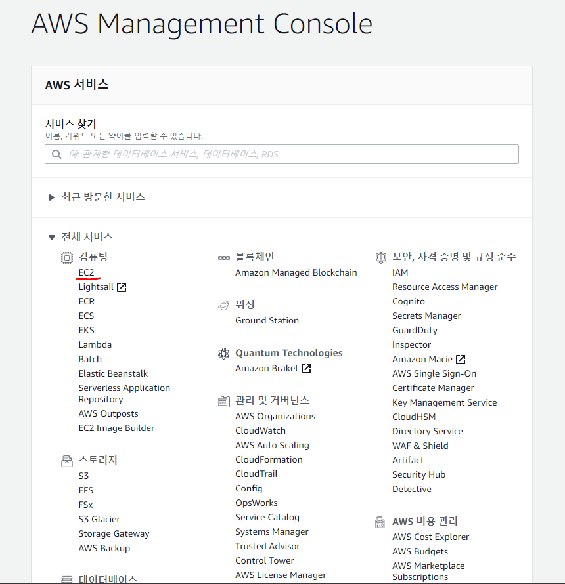The image size is (565, 584).
Task: Open AWS Backup
Action: 104,549
